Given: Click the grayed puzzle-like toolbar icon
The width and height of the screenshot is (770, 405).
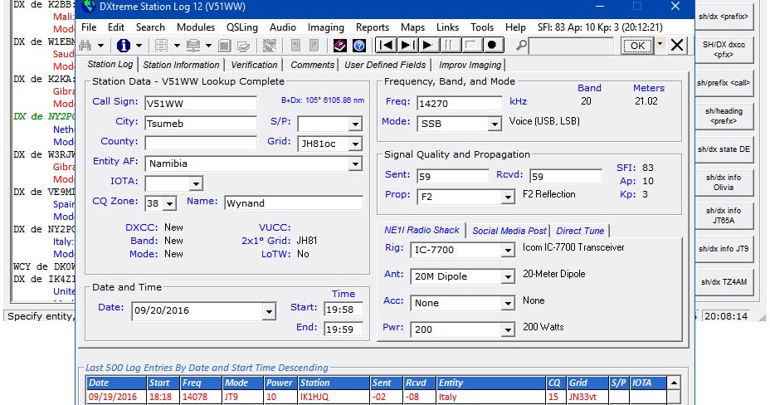Looking at the screenshot, I should [x=270, y=46].
